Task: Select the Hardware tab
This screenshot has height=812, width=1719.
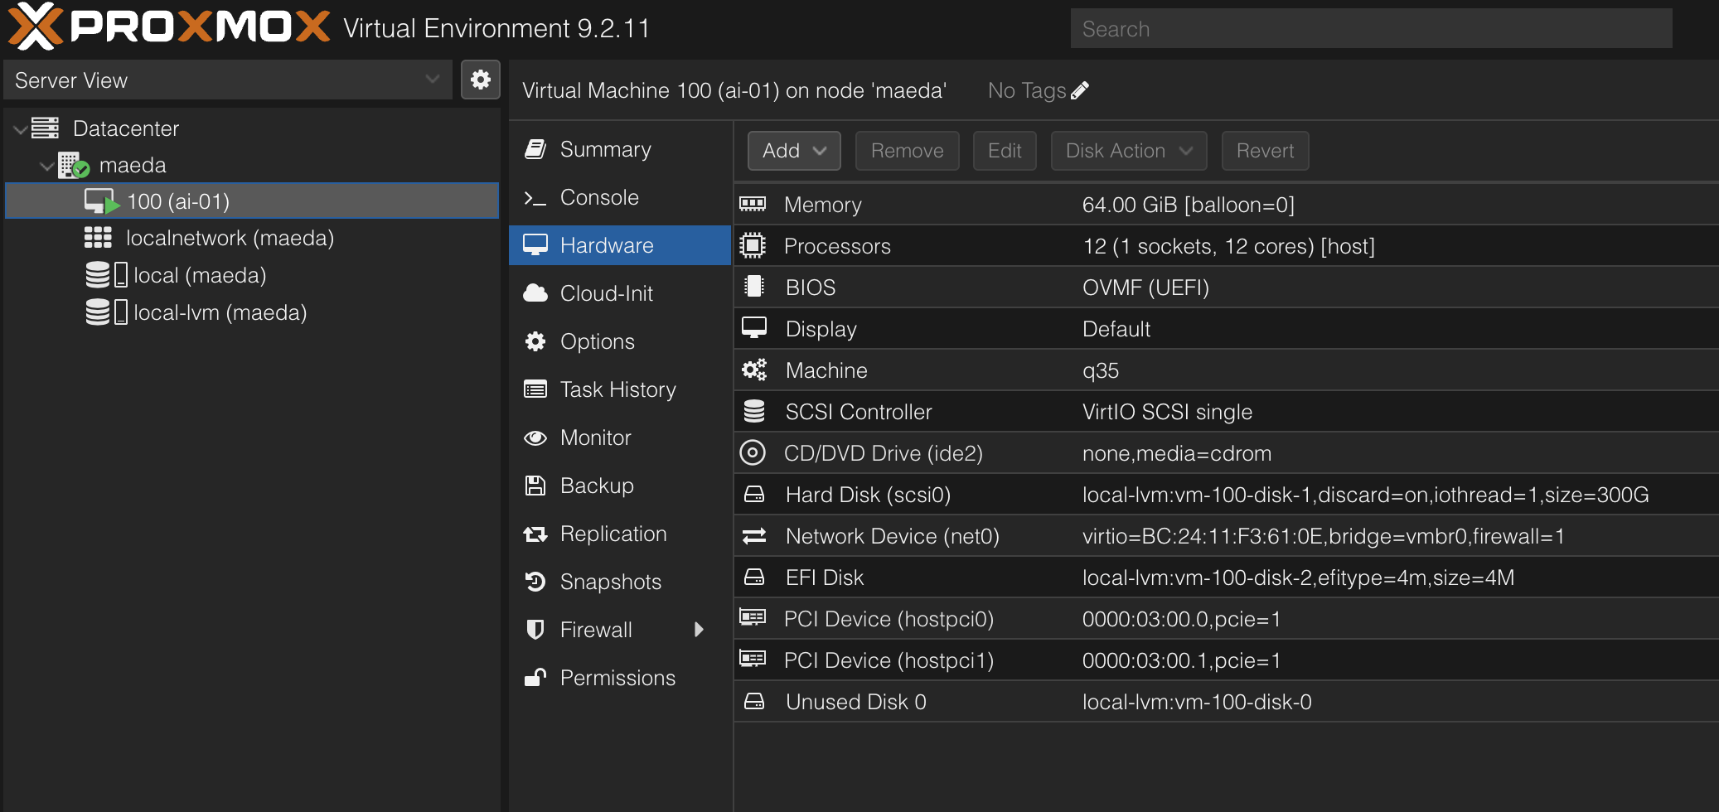Action: 620,245
